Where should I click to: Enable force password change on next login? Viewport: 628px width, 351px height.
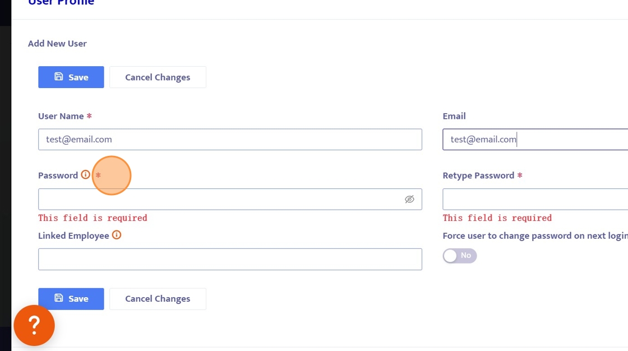(x=459, y=256)
